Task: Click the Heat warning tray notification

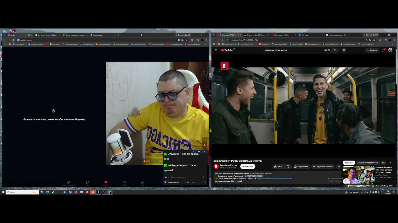Action: [x=352, y=192]
